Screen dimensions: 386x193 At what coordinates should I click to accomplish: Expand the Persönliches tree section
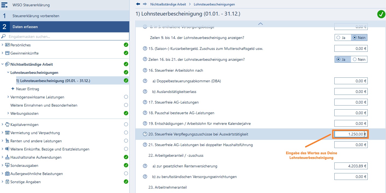2,45
